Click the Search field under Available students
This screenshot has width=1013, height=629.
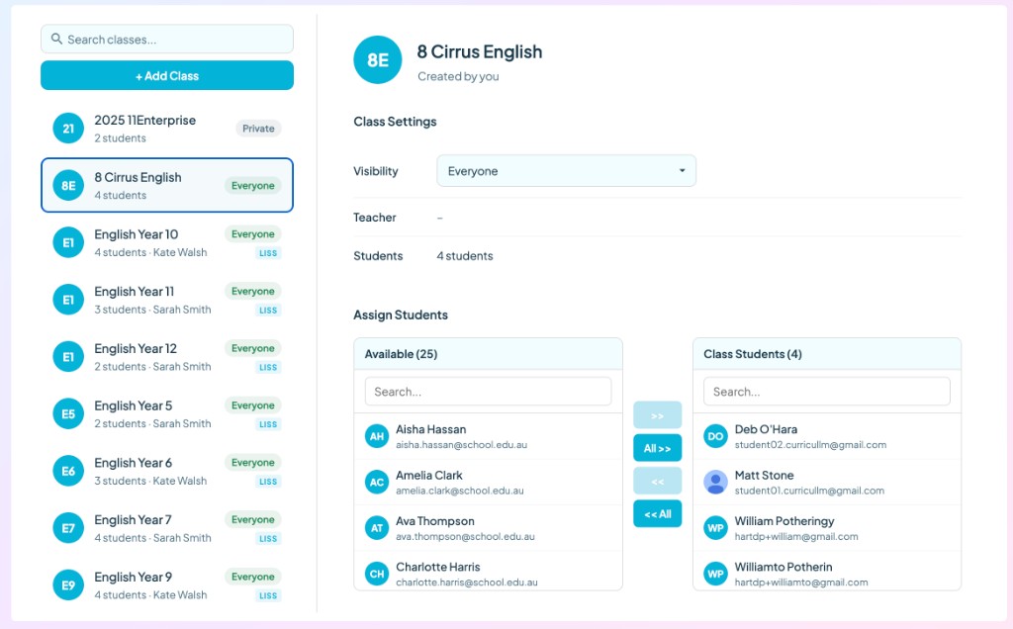tap(488, 391)
